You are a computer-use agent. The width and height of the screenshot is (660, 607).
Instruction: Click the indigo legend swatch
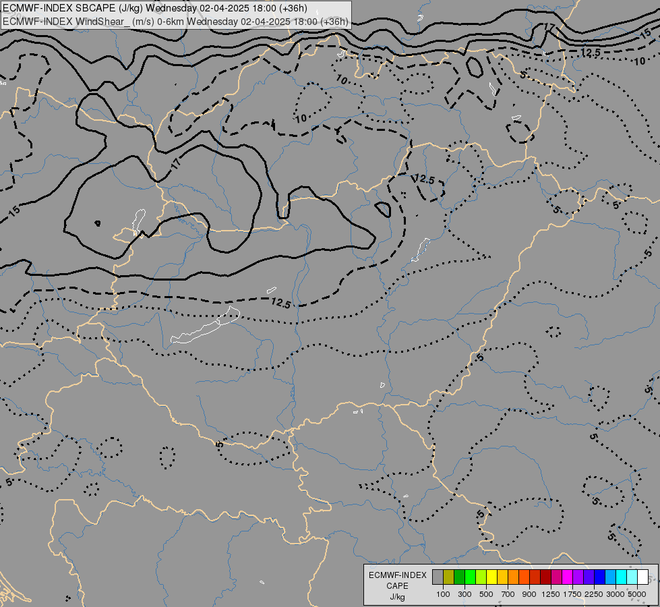pos(589,577)
